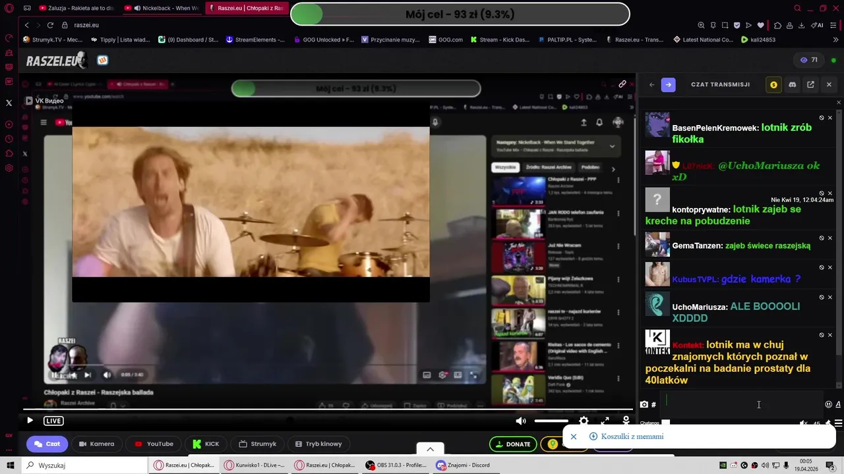Click the donation goal progress bar
This screenshot has height=474, width=844.
click(x=460, y=14)
